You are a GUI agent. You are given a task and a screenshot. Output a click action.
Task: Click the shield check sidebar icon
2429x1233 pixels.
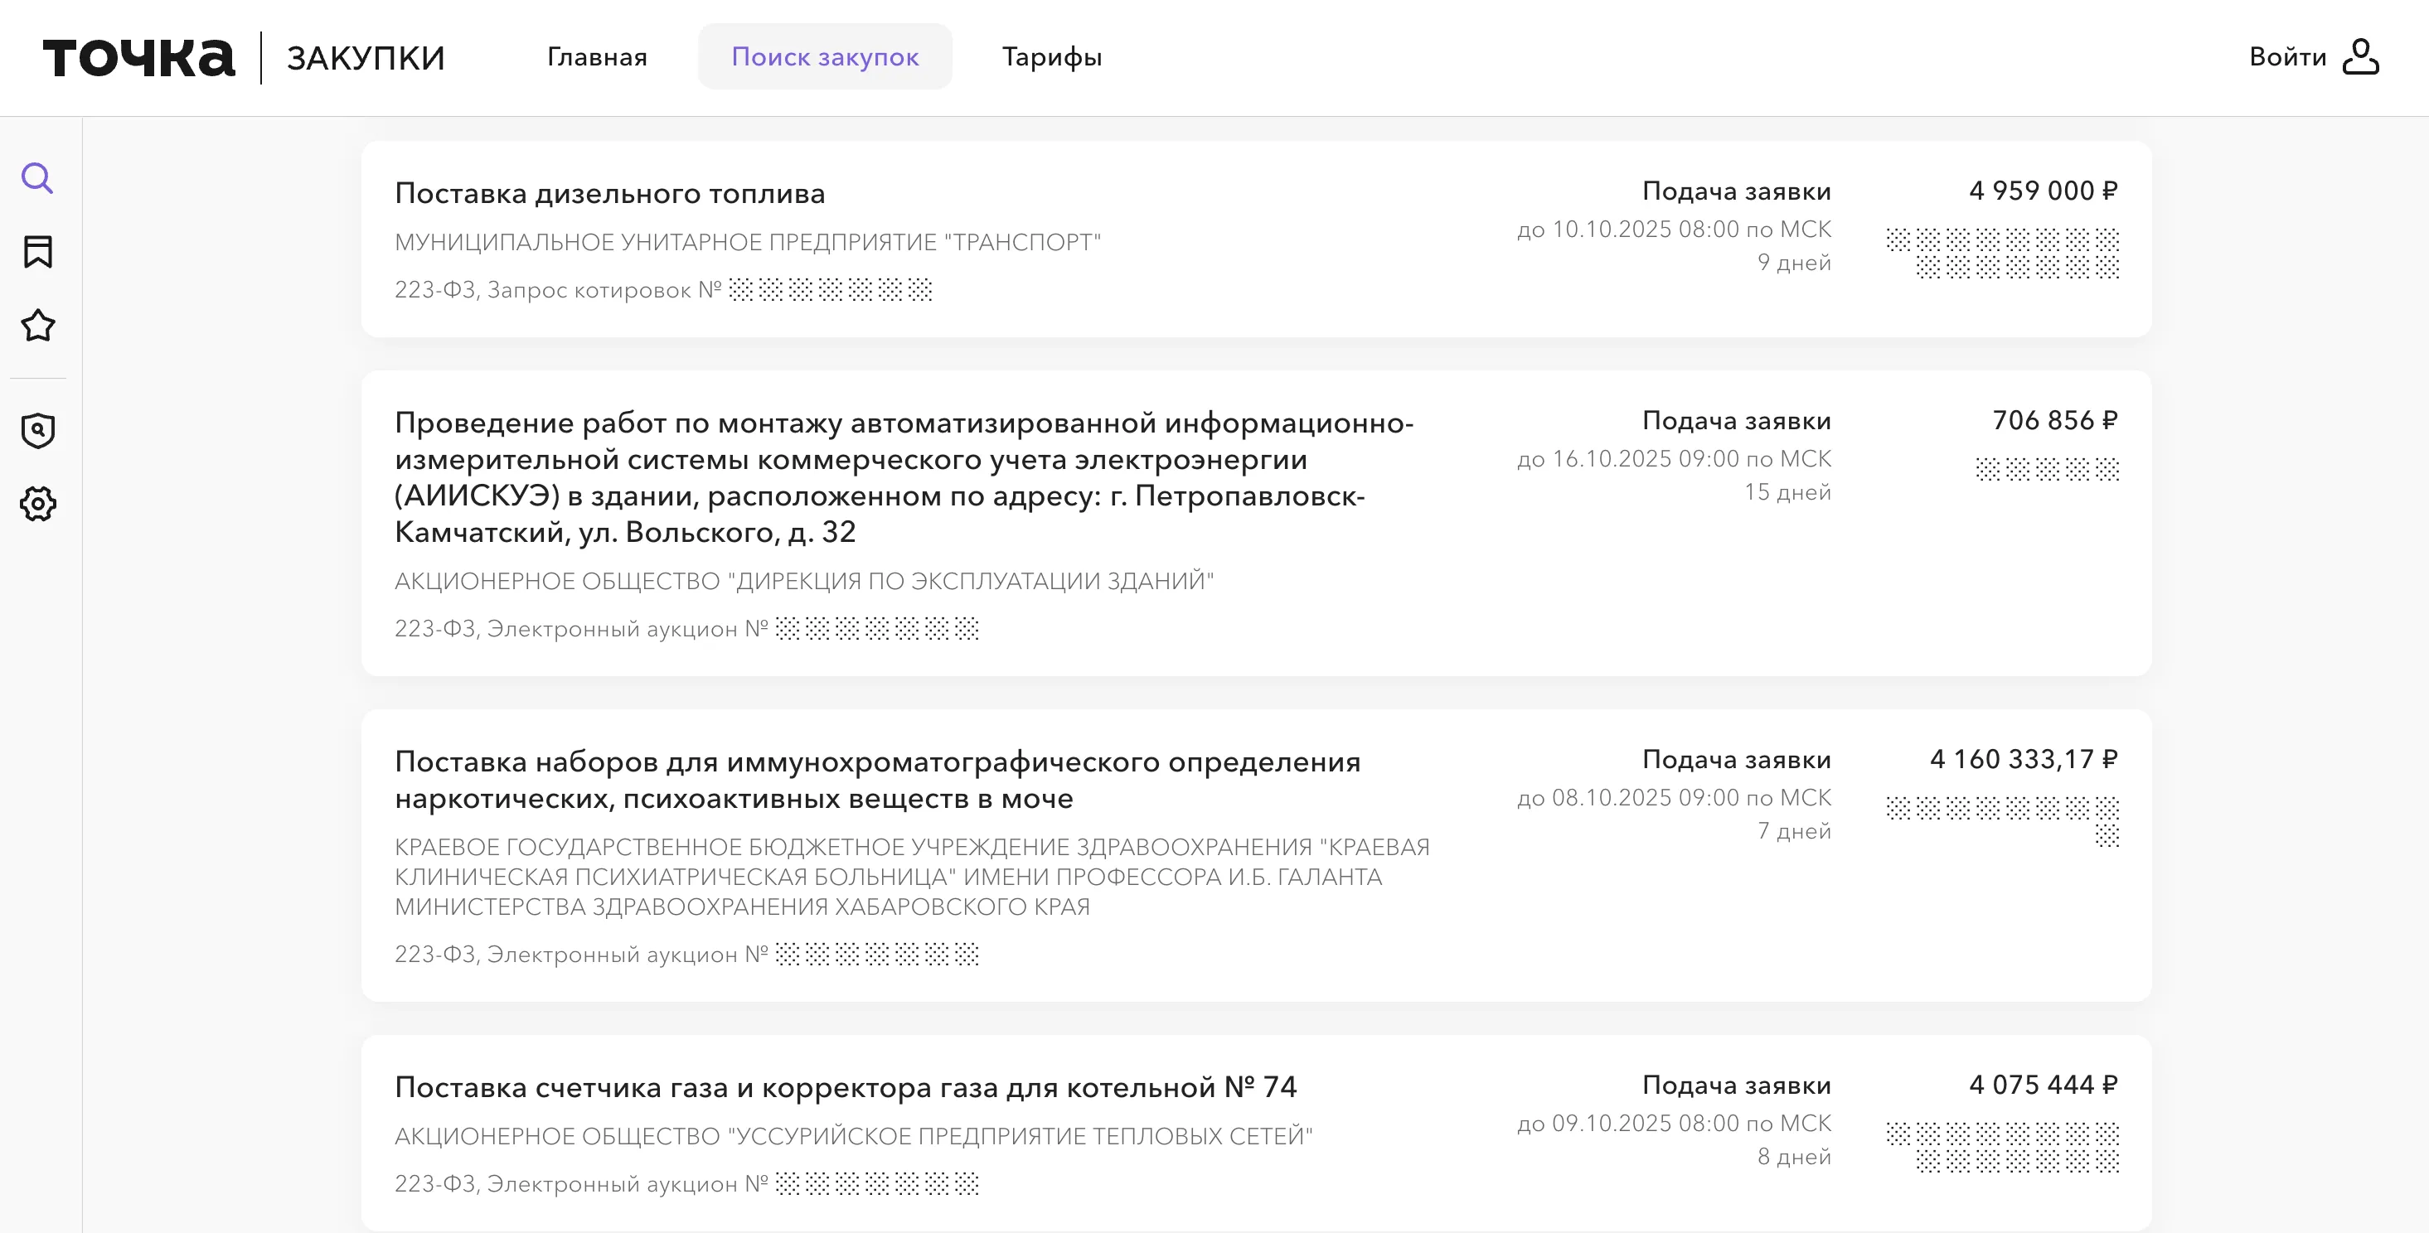(37, 431)
